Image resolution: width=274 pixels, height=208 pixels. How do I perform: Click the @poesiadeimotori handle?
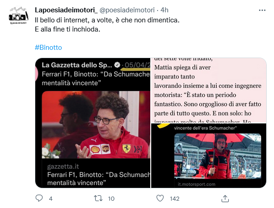[x=127, y=10]
